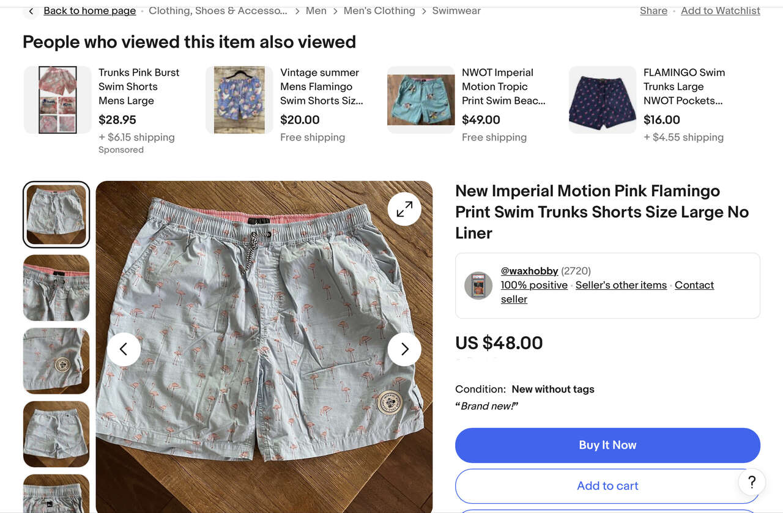Expand the main photo to full screen

pos(404,209)
